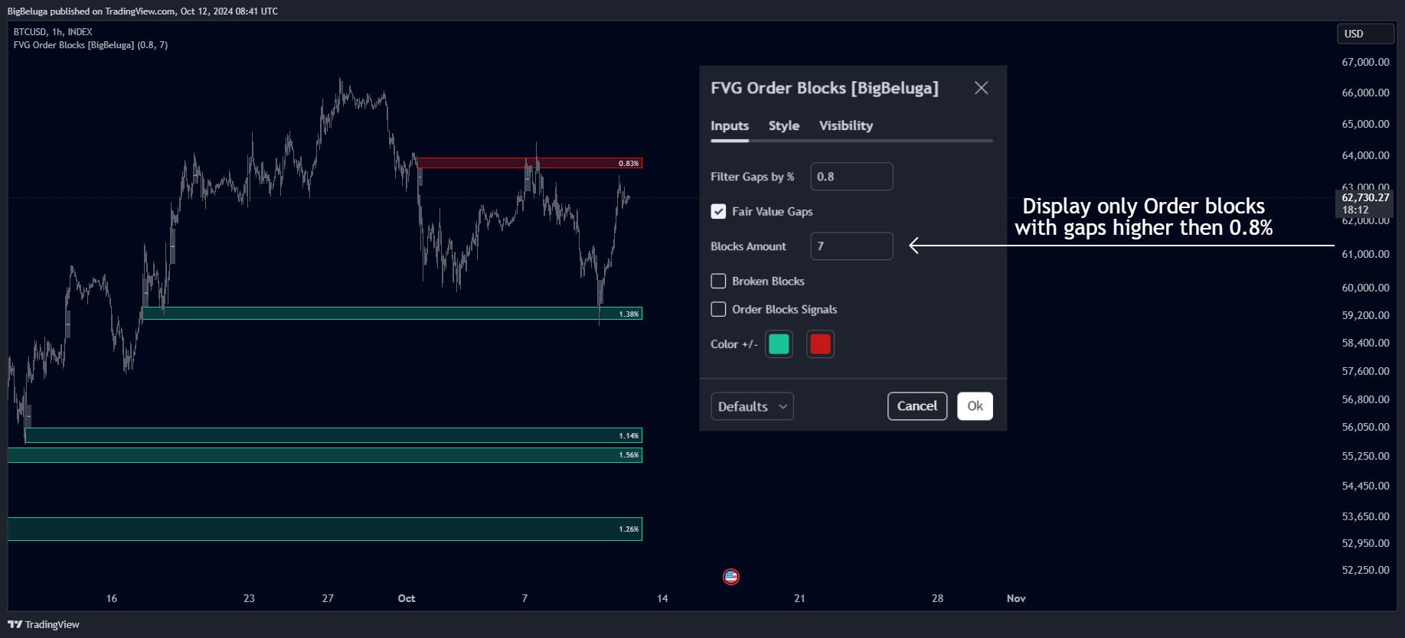Click the TradingView logo at bottom left

[44, 624]
